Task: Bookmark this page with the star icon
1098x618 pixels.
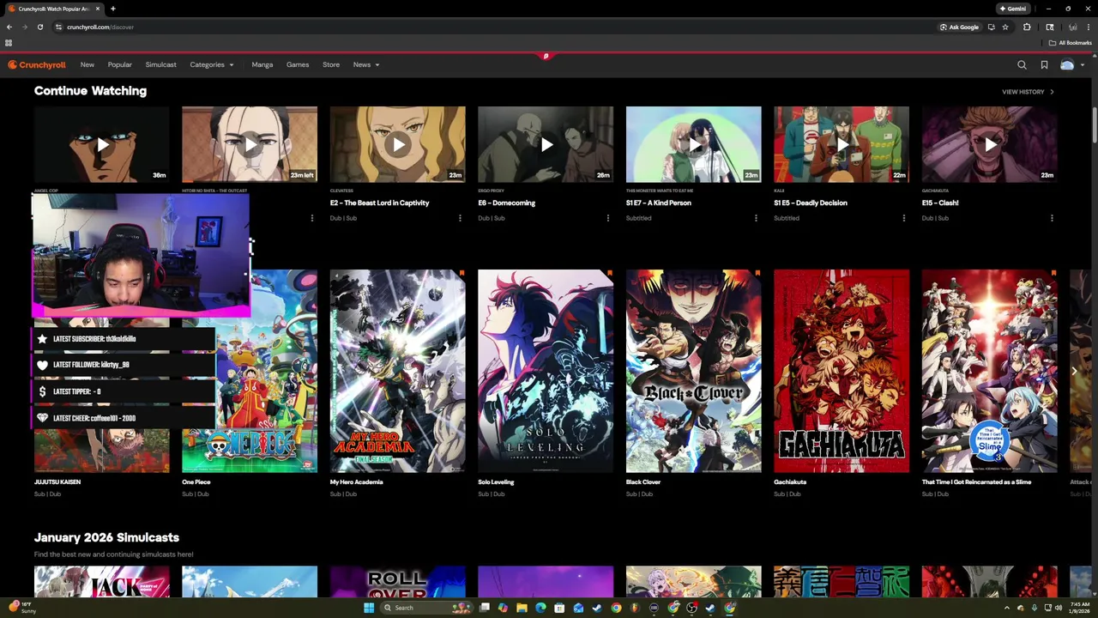Action: click(x=1005, y=27)
